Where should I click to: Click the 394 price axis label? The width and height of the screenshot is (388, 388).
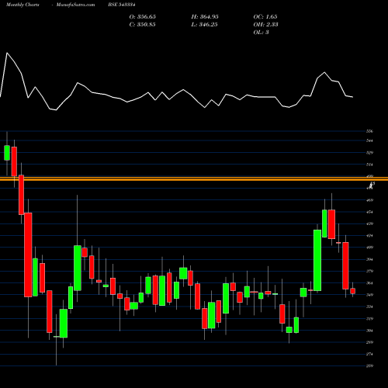369,259
